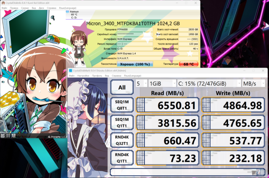Open test size dropdown showing 1GiB

pyautogui.click(x=162, y=83)
